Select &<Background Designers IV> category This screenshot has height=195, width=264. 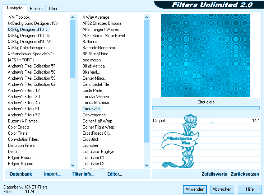tap(33, 23)
